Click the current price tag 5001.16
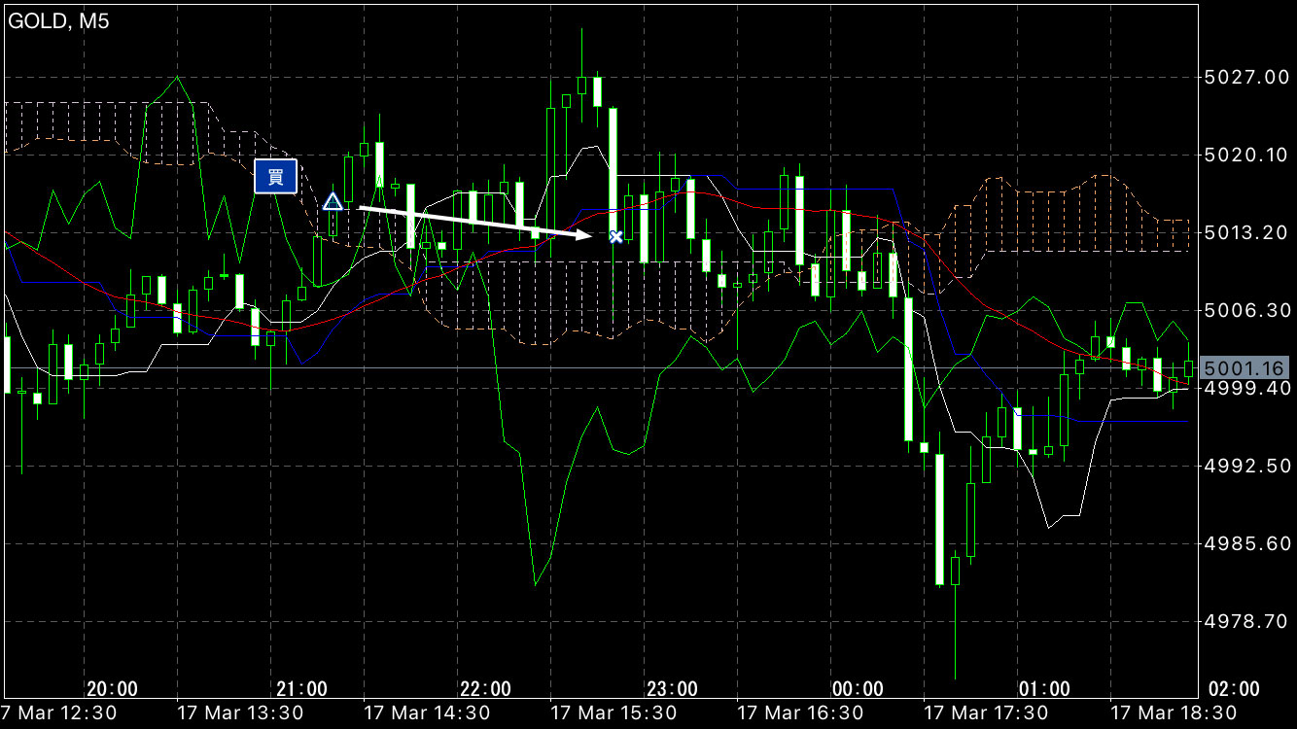 (1244, 368)
